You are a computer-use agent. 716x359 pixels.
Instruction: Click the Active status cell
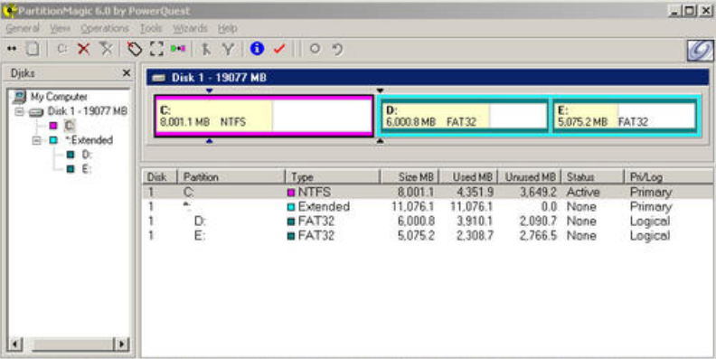[583, 193]
